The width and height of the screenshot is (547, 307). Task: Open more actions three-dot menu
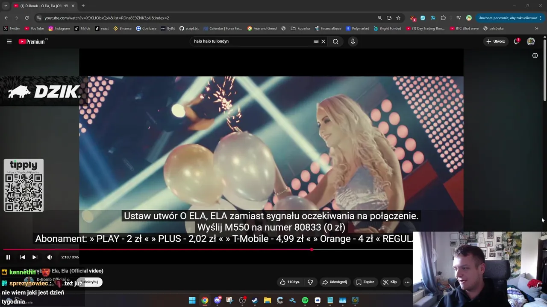[407, 282]
